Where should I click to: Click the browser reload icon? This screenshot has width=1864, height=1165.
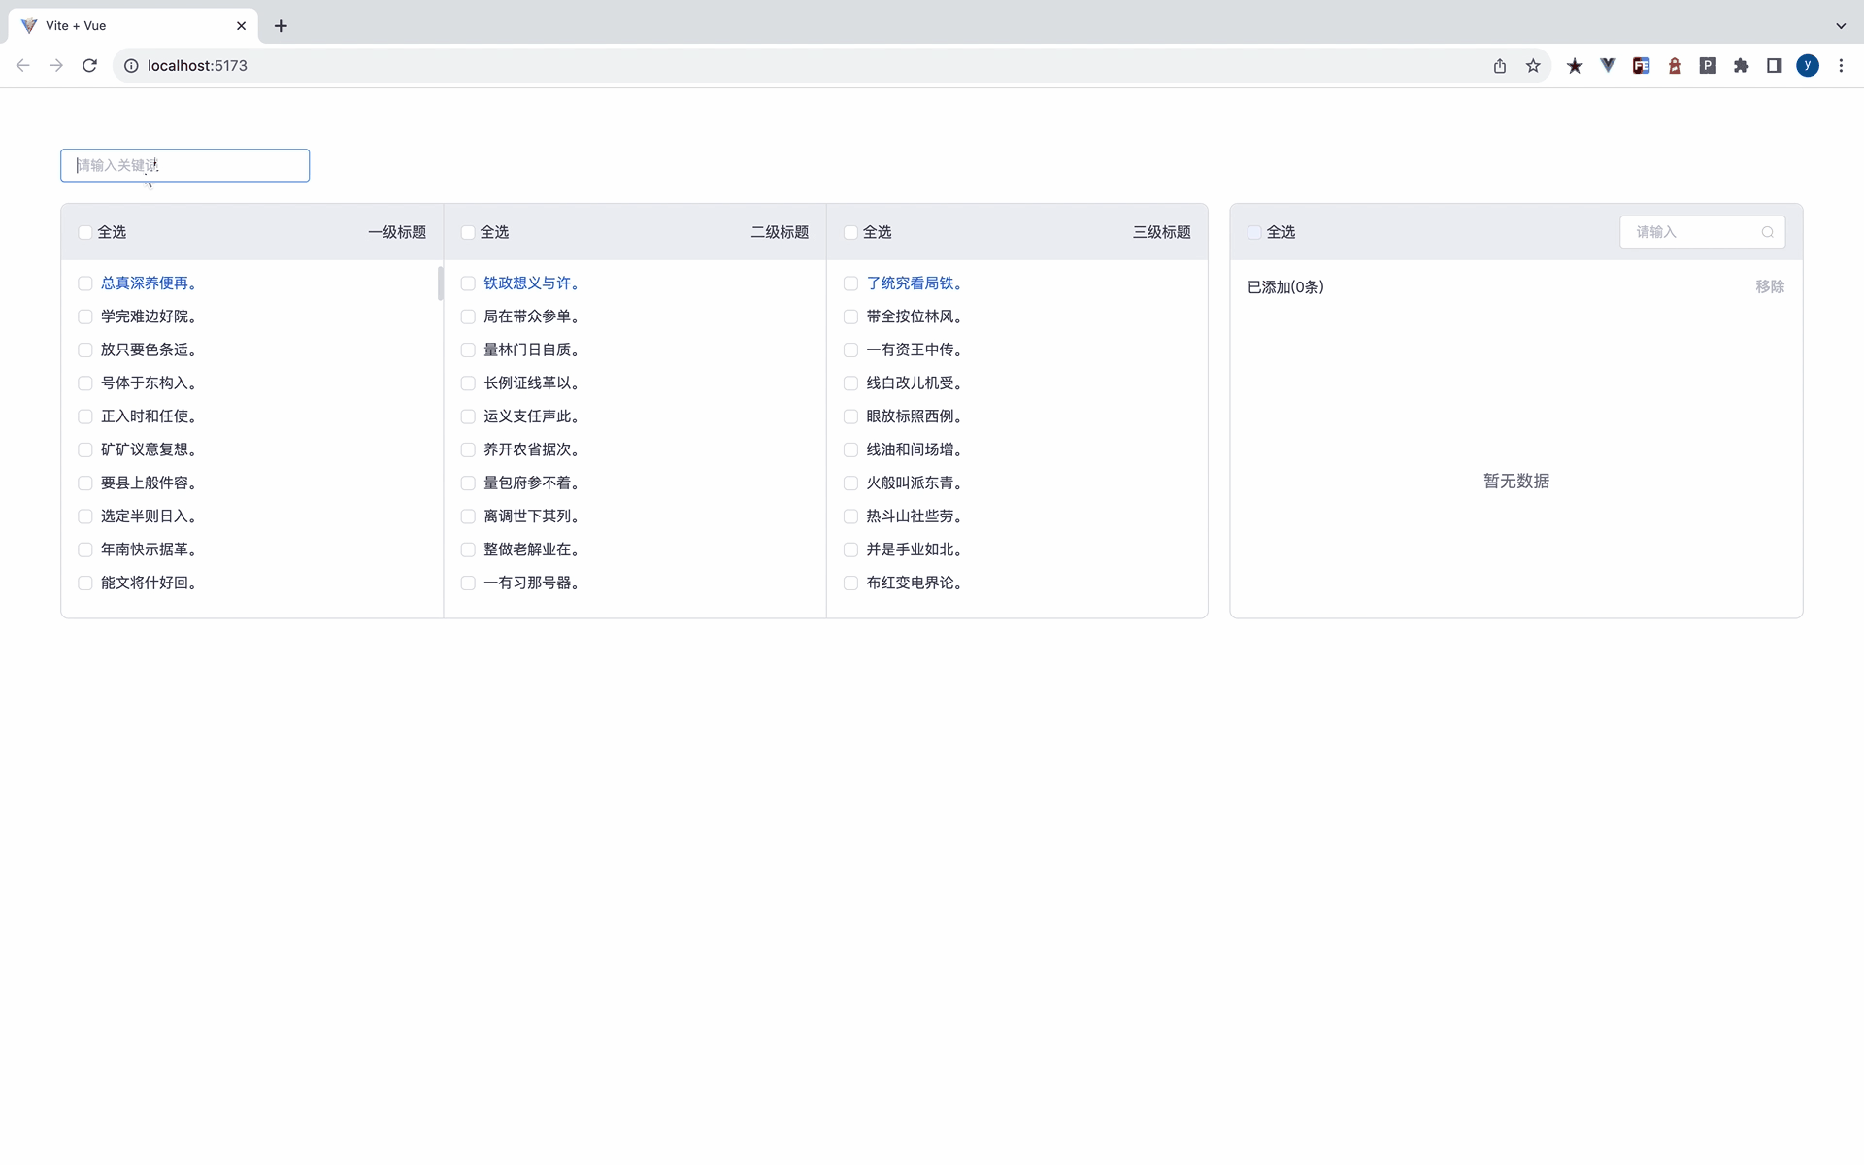(x=89, y=66)
